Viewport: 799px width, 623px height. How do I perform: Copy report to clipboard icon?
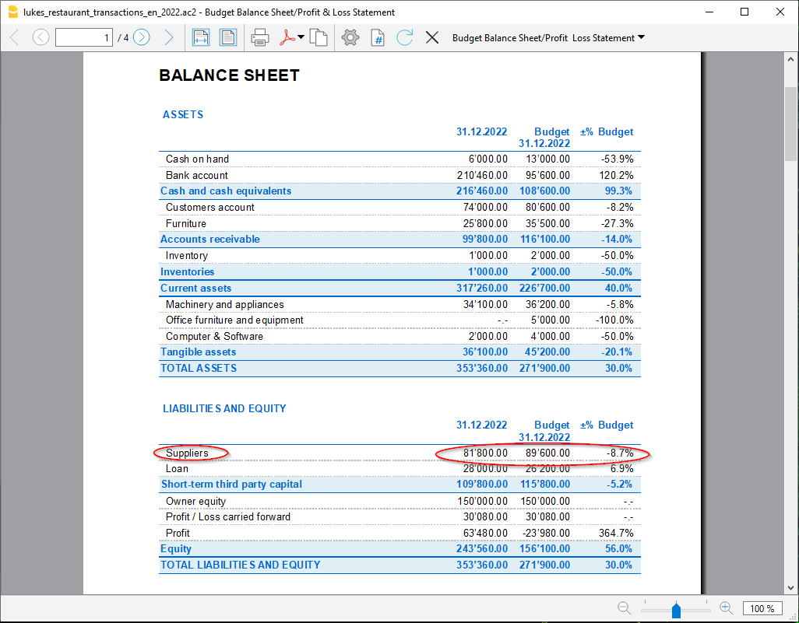point(318,37)
